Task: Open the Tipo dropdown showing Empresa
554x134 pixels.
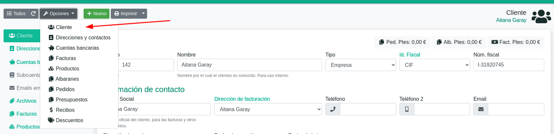Action: point(360,65)
